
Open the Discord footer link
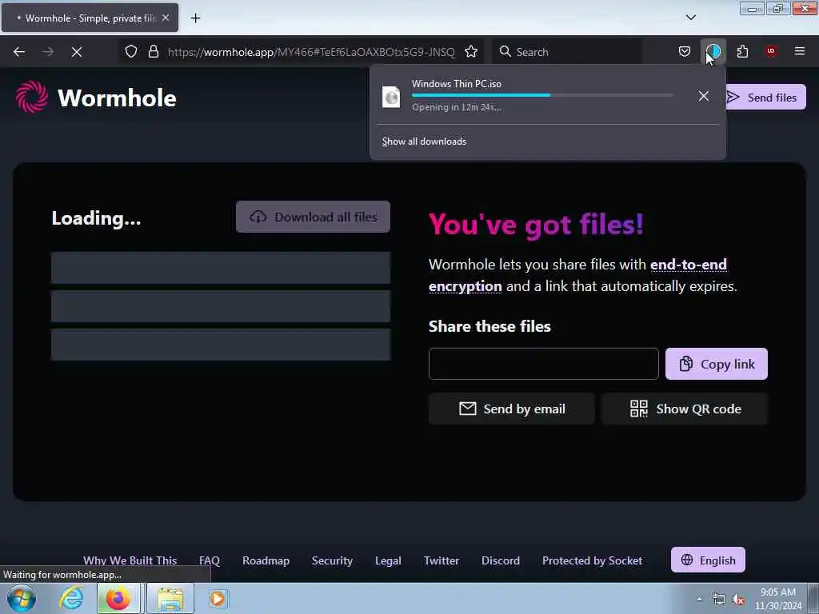pyautogui.click(x=501, y=560)
